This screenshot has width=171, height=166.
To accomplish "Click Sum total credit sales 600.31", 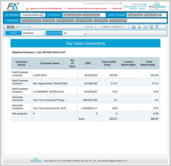I will [x=113, y=119].
